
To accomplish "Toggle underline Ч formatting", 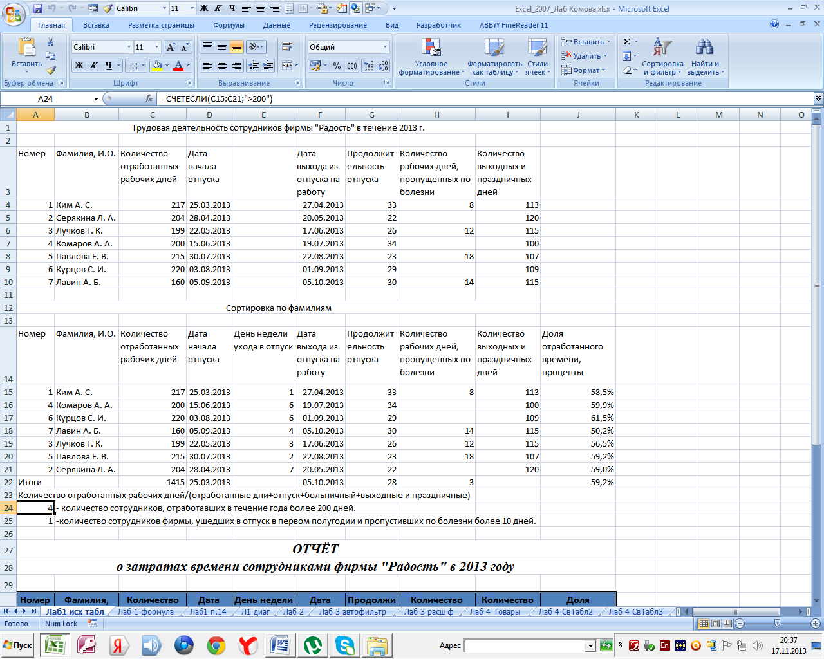I will point(109,66).
